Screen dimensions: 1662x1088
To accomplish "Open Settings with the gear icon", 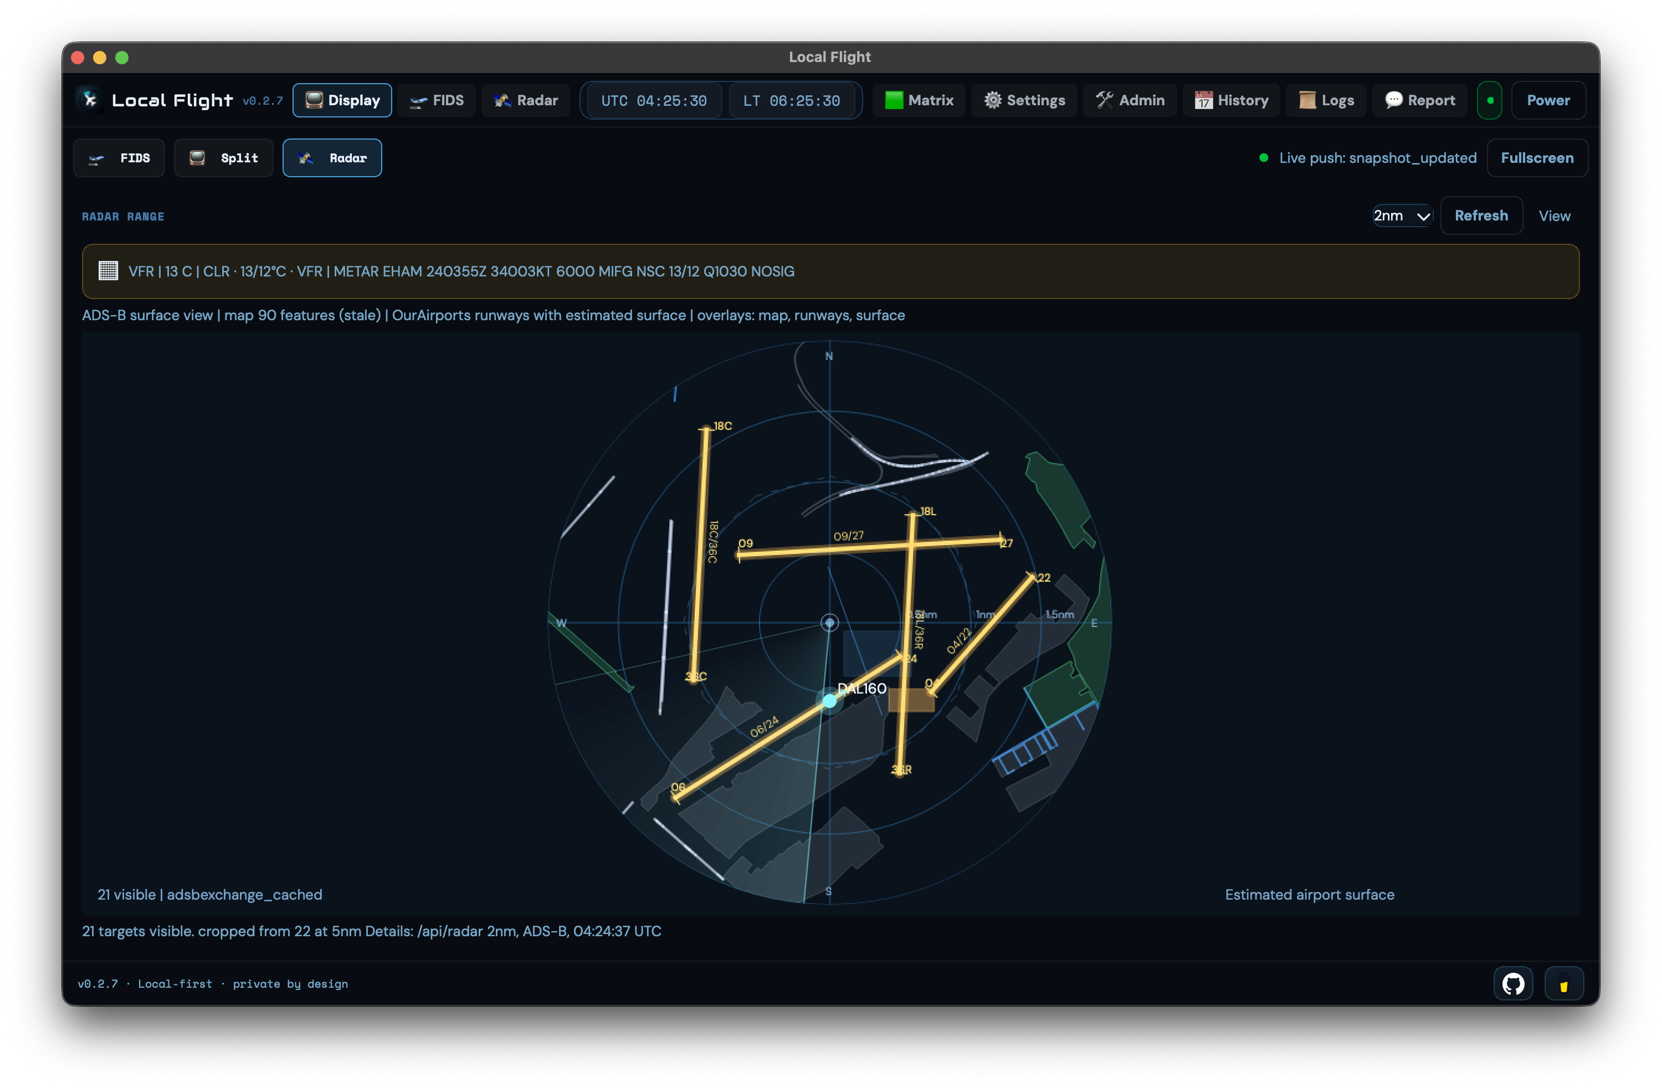I will click(x=1024, y=101).
